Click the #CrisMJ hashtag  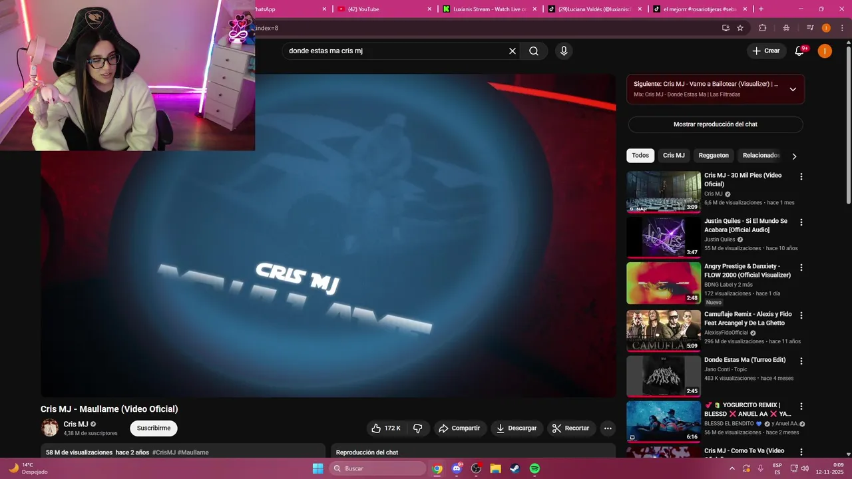(x=164, y=452)
